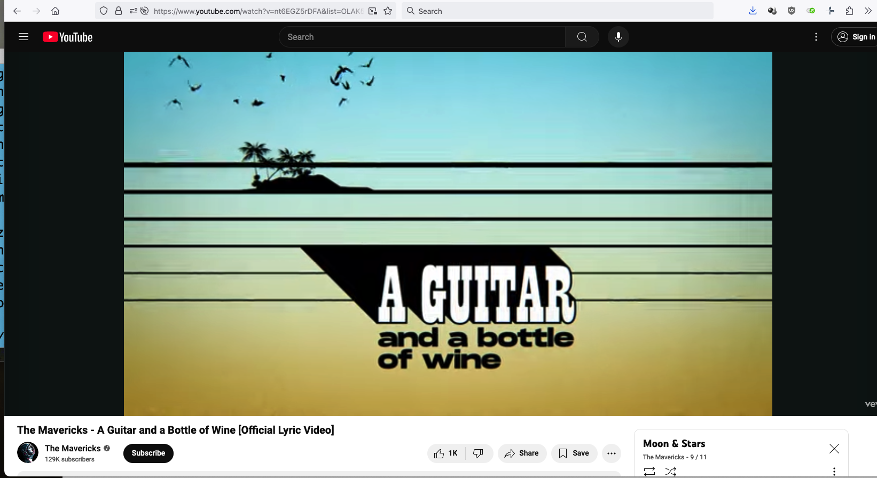Image resolution: width=877 pixels, height=478 pixels.
Task: Open the browser extensions puzzle icon
Action: (849, 11)
